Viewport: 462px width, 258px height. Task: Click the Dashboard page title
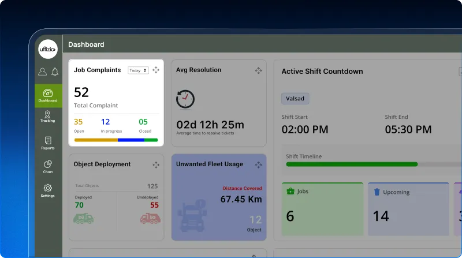click(x=86, y=44)
